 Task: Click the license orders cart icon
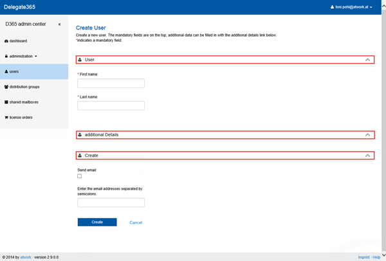pyautogui.click(x=6, y=118)
